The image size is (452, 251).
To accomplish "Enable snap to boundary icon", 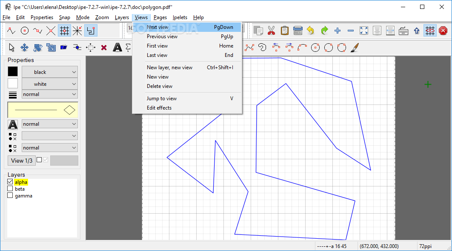I will coord(37,31).
